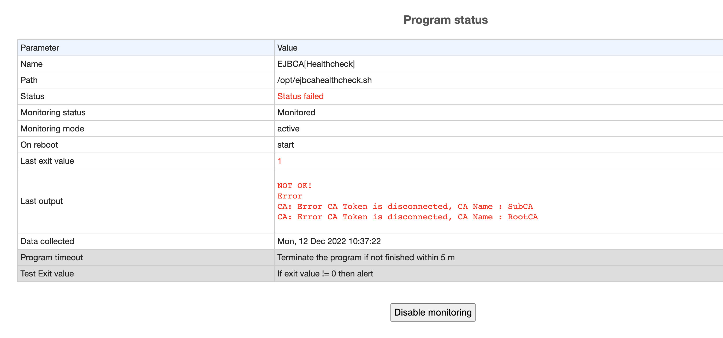The width and height of the screenshot is (723, 338).
Task: Select the SubCA token disconnected error line
Action: pos(405,206)
